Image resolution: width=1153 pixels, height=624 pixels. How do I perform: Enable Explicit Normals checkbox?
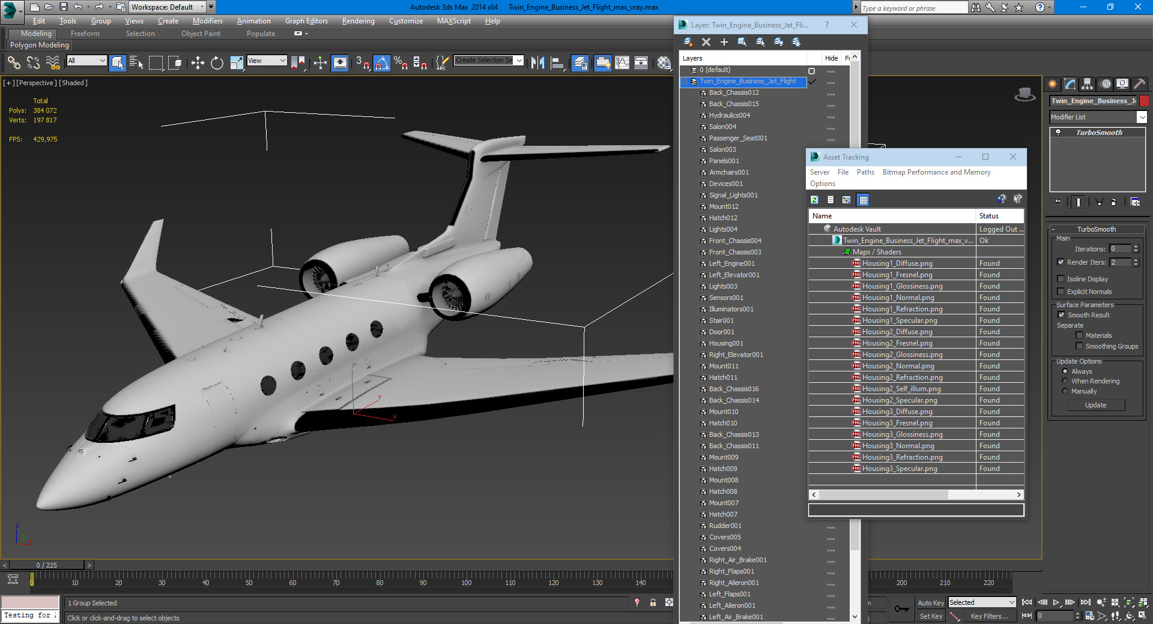tap(1061, 292)
